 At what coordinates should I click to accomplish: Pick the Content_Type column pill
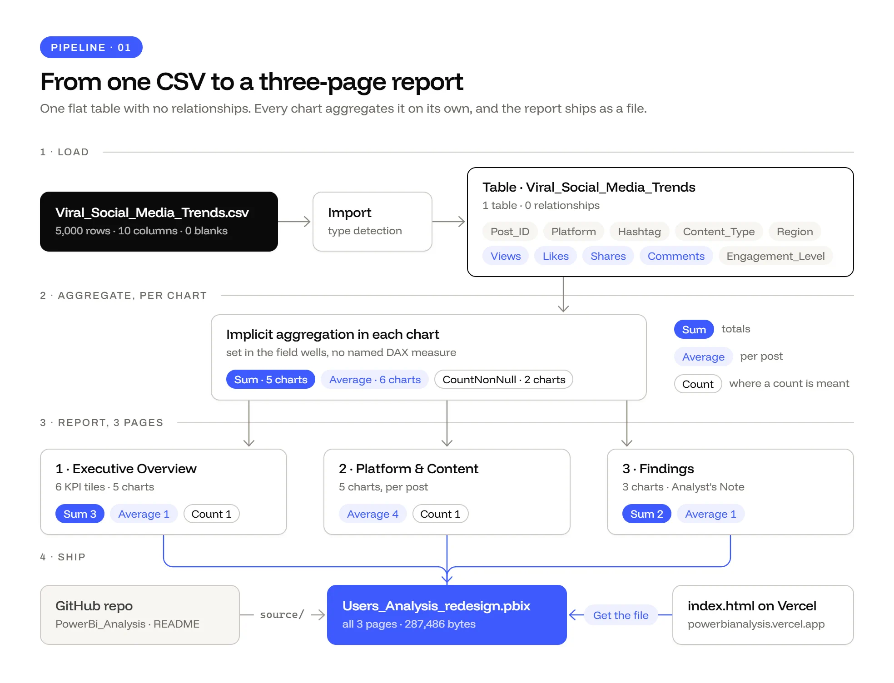(719, 232)
